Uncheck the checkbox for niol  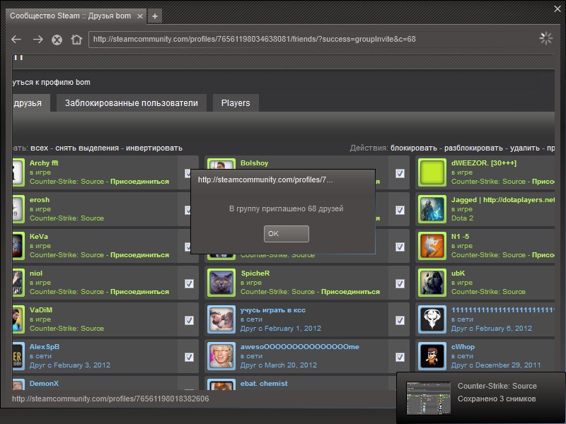click(189, 284)
